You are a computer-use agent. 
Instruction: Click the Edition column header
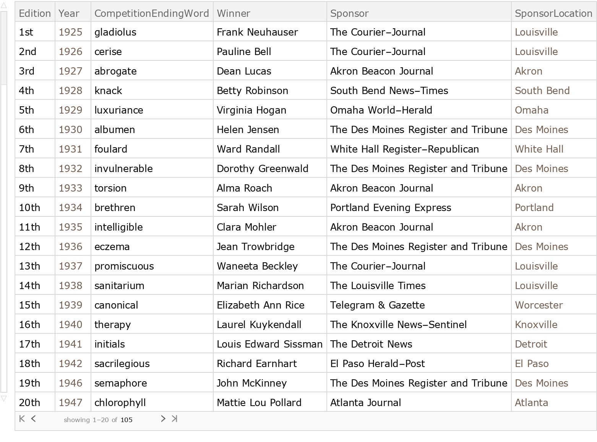pyautogui.click(x=35, y=13)
